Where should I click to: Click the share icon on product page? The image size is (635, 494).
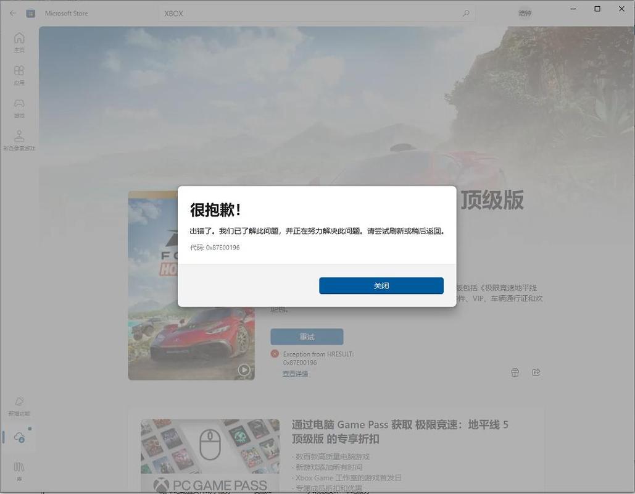point(536,372)
